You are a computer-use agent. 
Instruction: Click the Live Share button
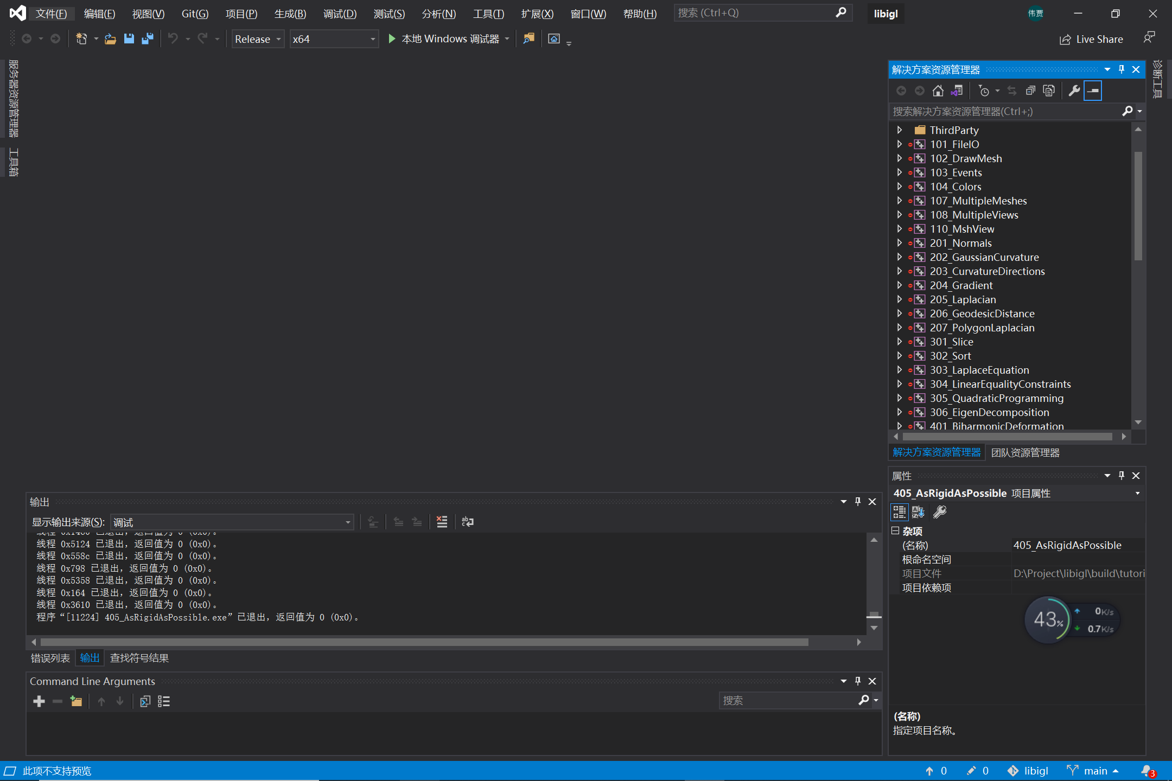pyautogui.click(x=1091, y=39)
